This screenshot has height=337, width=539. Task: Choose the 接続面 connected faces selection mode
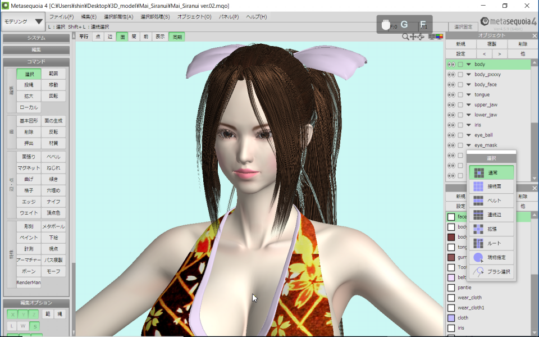pos(491,186)
